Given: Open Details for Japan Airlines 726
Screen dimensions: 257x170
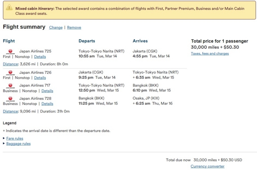Looking at the screenshot, I should (40, 78).
